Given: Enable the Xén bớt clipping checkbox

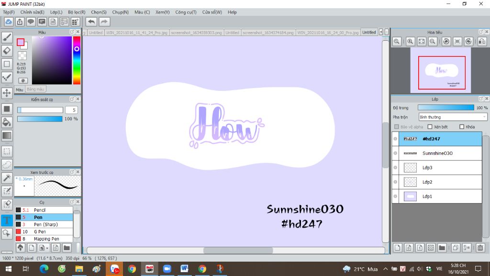Looking at the screenshot, I should point(430,126).
